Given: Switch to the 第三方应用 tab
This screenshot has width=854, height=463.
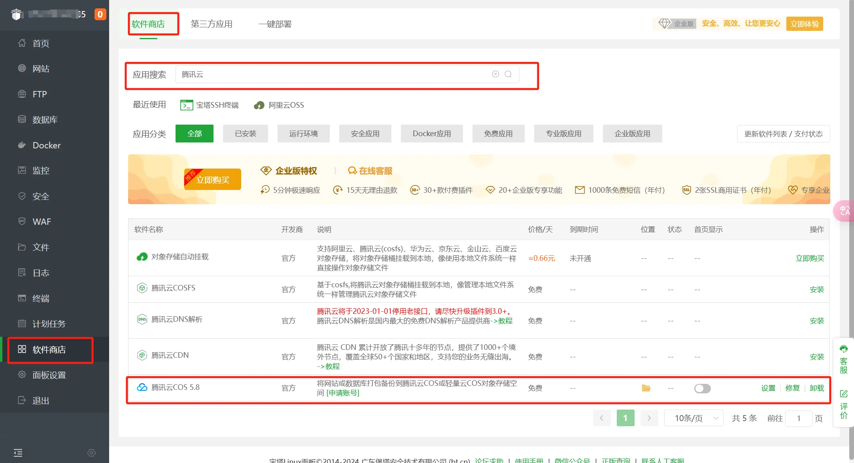Looking at the screenshot, I should (x=212, y=24).
